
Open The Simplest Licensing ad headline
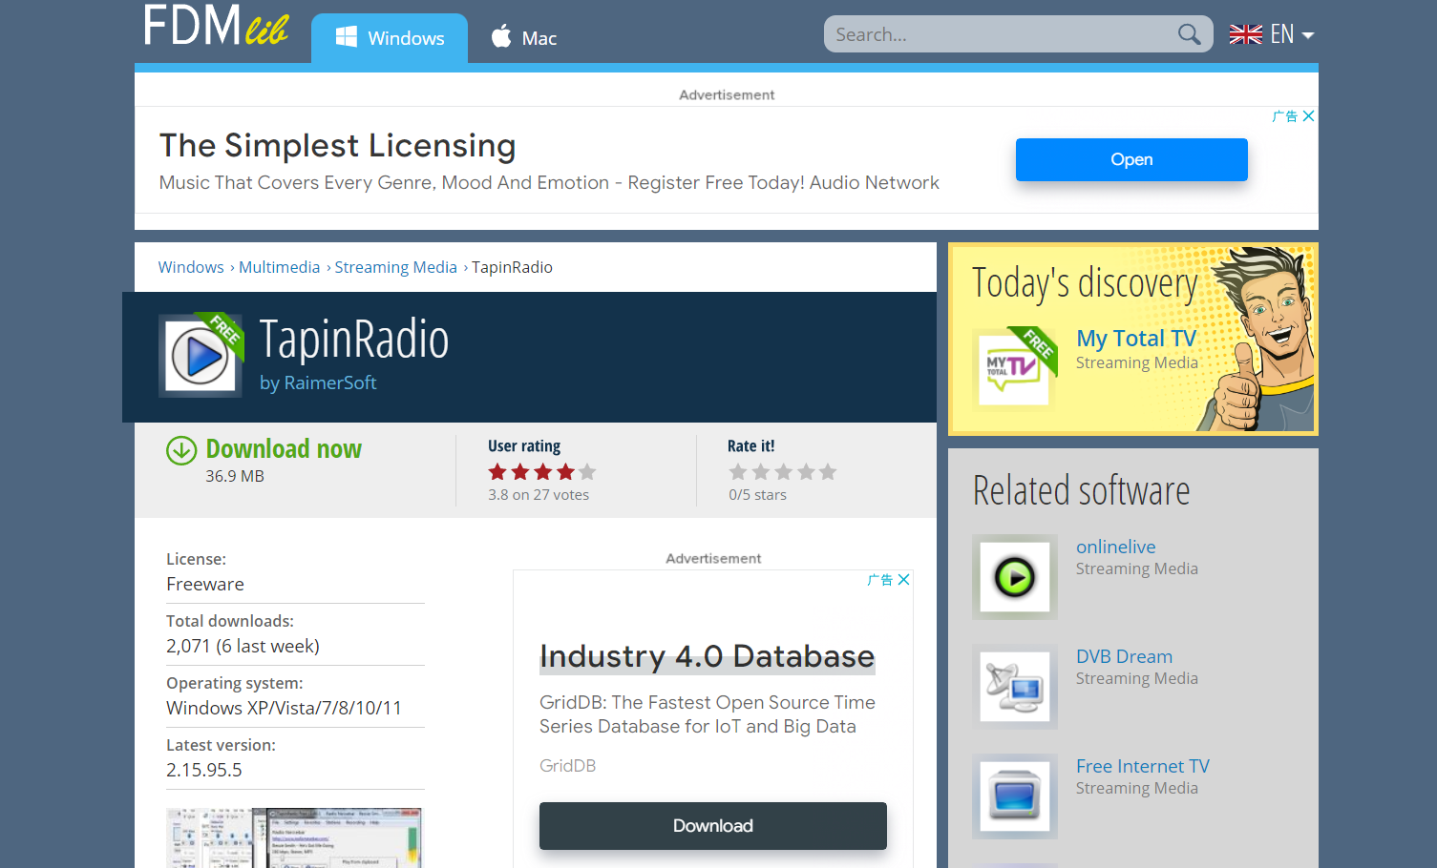tap(337, 145)
